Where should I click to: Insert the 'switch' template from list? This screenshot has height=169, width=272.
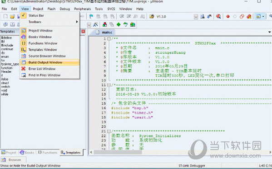coord(5,87)
